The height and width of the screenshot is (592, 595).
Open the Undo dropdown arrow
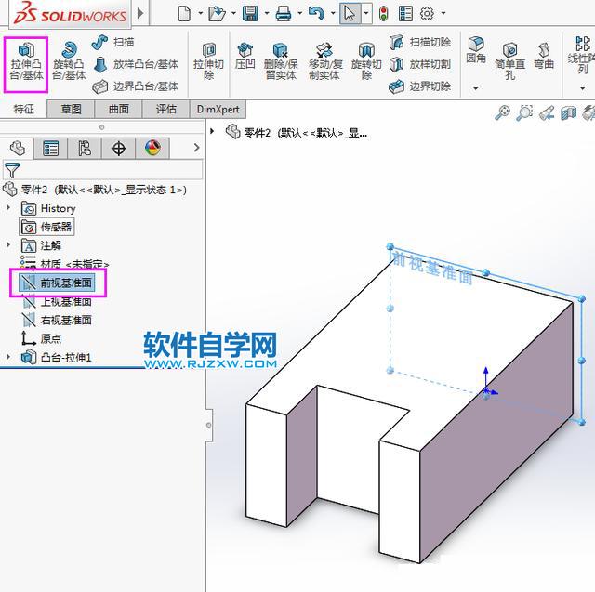point(333,14)
